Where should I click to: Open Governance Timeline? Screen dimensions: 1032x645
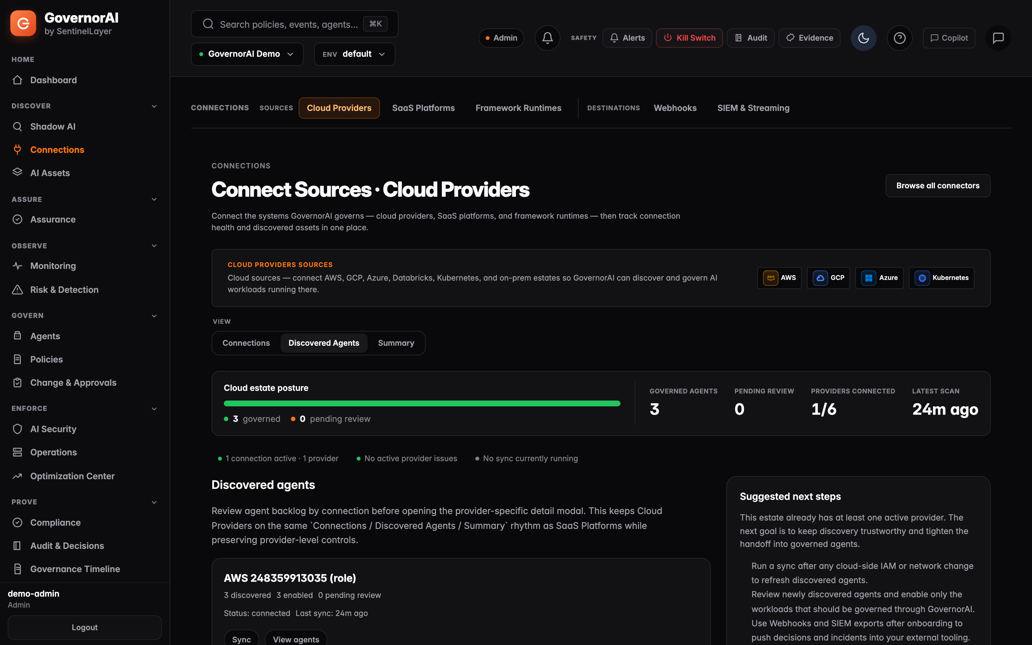(75, 569)
